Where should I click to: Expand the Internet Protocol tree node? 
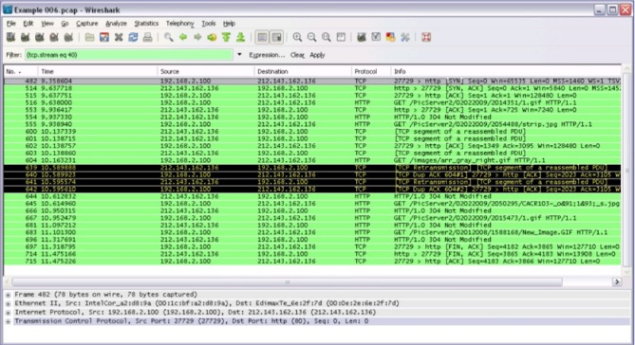[9, 313]
